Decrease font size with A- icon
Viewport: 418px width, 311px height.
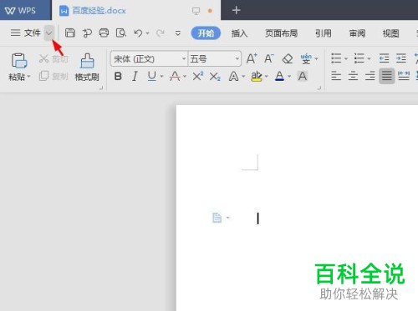269,58
